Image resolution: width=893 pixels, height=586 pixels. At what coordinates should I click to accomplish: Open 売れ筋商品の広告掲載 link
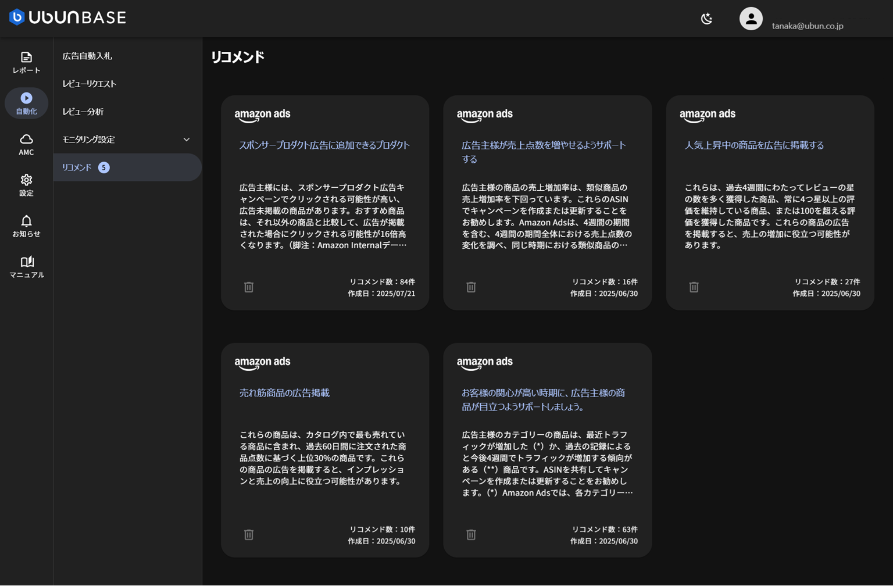(x=284, y=393)
